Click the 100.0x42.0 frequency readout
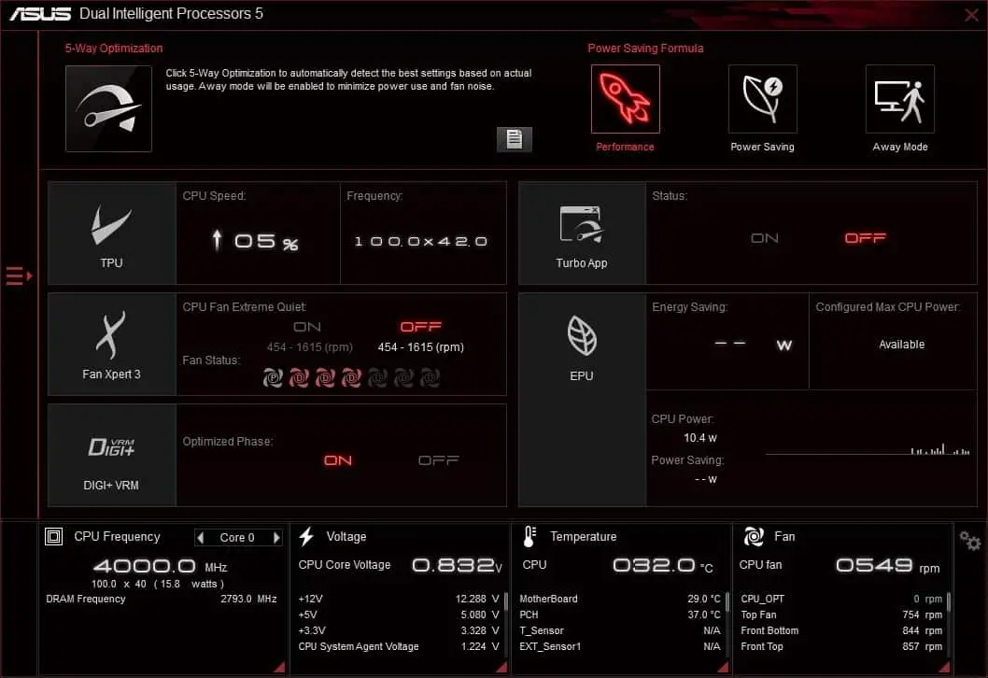 pos(421,241)
